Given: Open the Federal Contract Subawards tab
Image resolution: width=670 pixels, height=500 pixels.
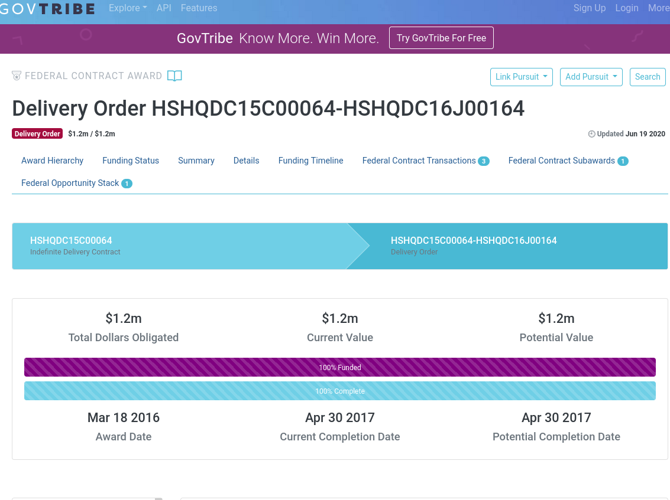Looking at the screenshot, I should point(568,161).
